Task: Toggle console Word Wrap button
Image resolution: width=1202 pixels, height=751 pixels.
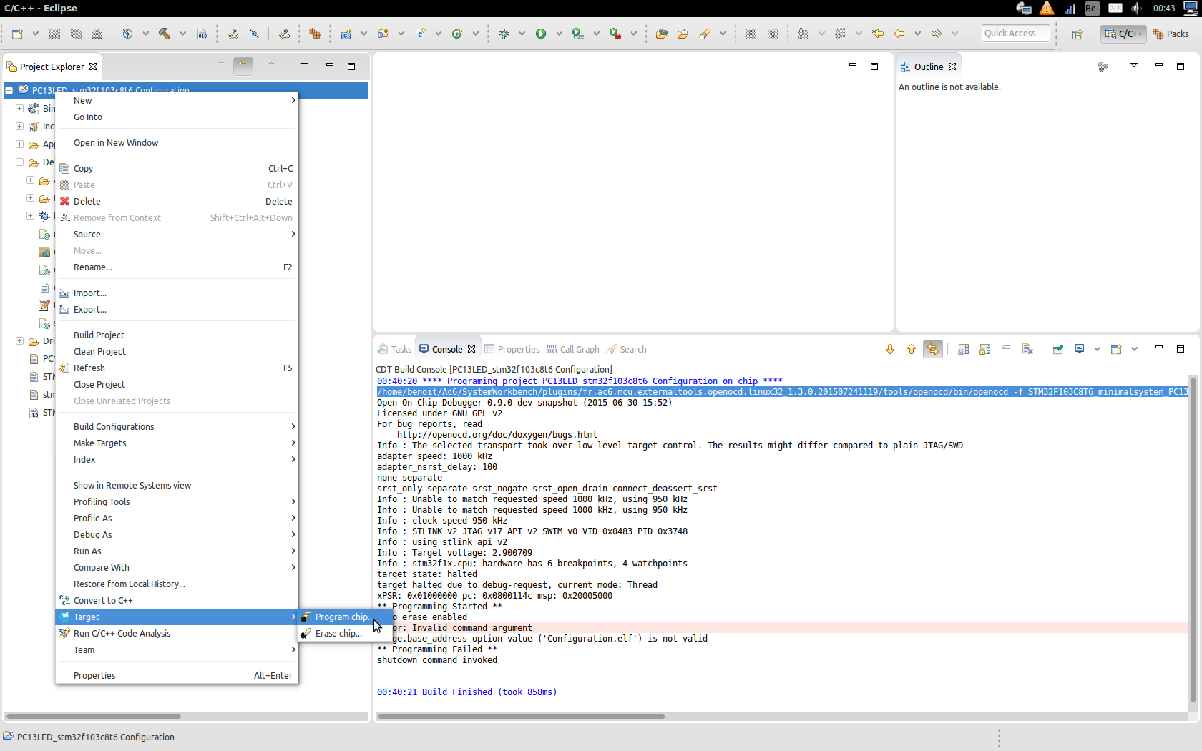Action: (1007, 349)
